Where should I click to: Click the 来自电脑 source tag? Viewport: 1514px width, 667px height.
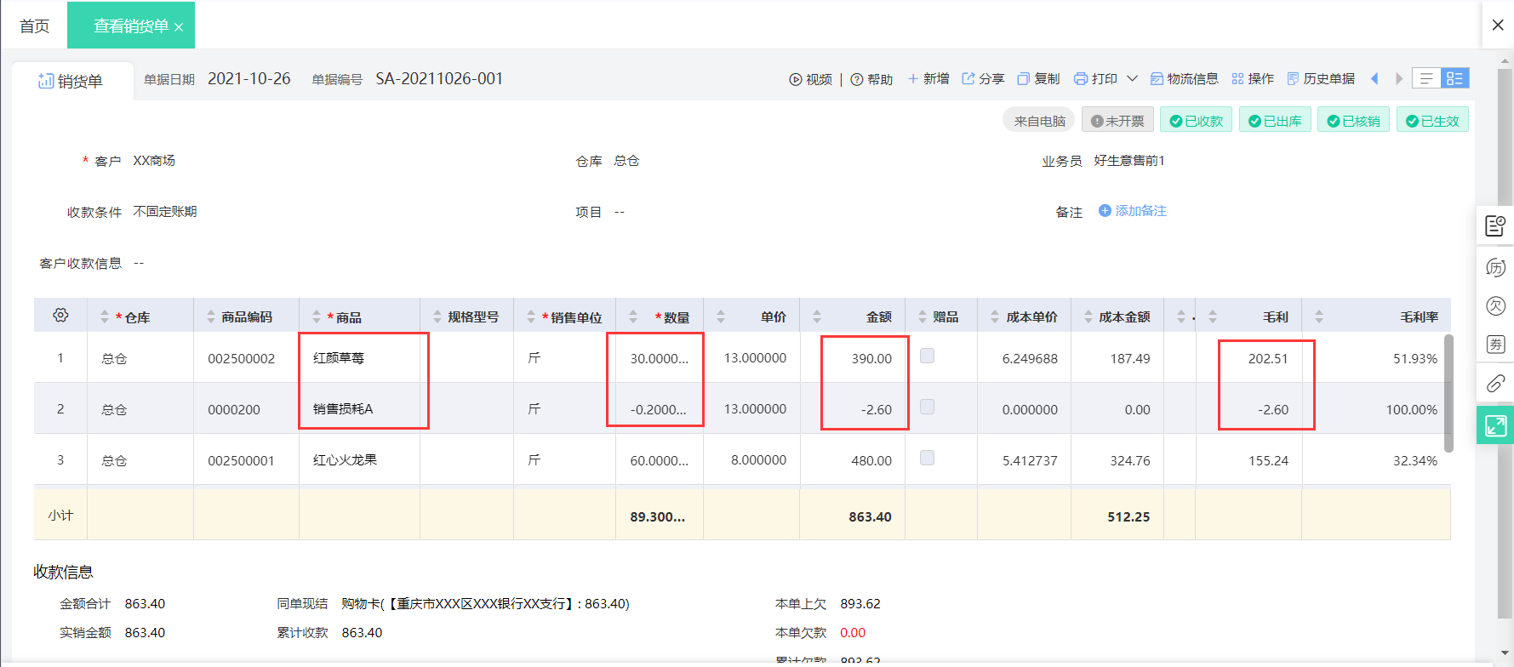pos(1039,121)
